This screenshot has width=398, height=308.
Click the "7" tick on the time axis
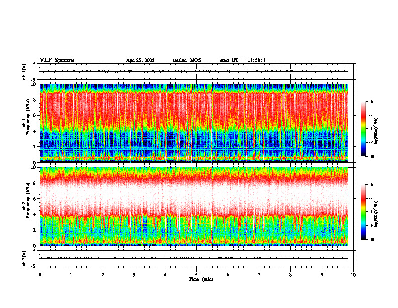pyautogui.click(x=259, y=275)
